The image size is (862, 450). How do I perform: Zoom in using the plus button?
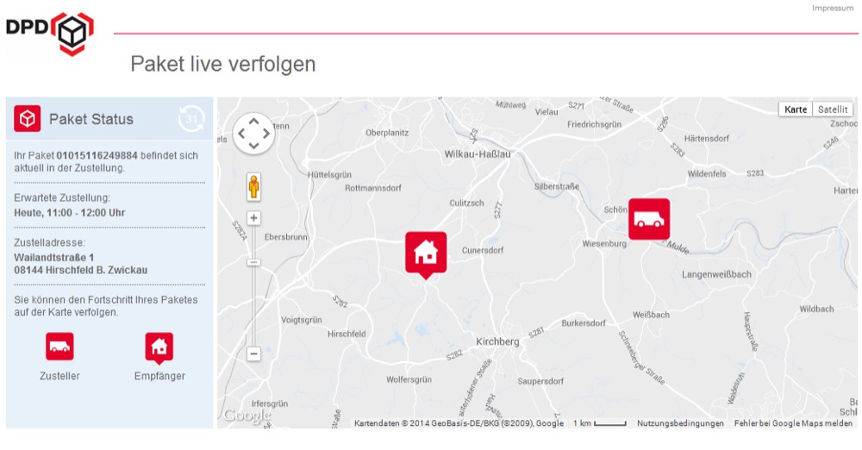point(253,218)
